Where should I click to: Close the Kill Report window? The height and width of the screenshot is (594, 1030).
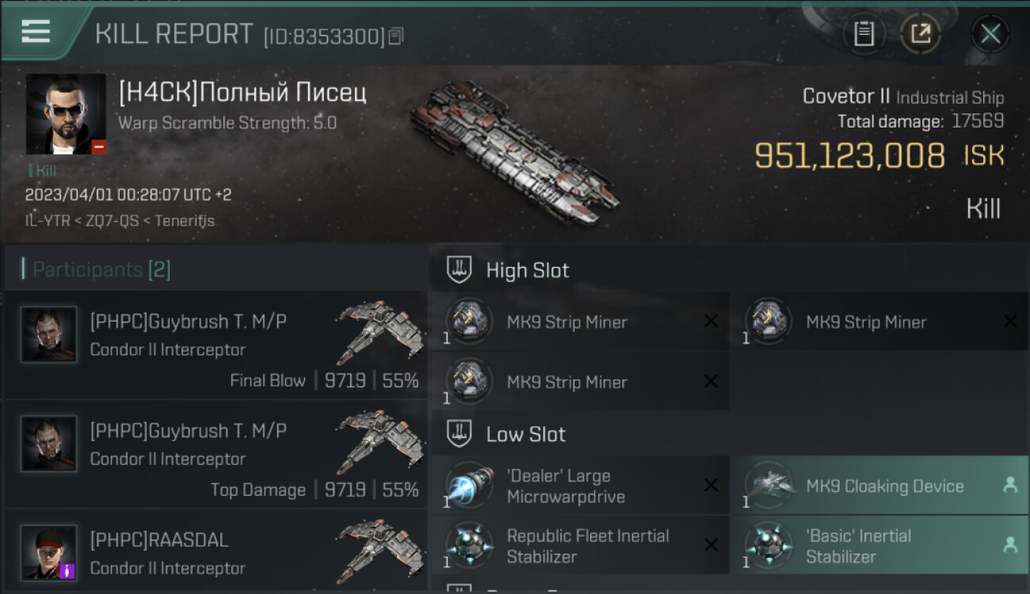pos(990,33)
